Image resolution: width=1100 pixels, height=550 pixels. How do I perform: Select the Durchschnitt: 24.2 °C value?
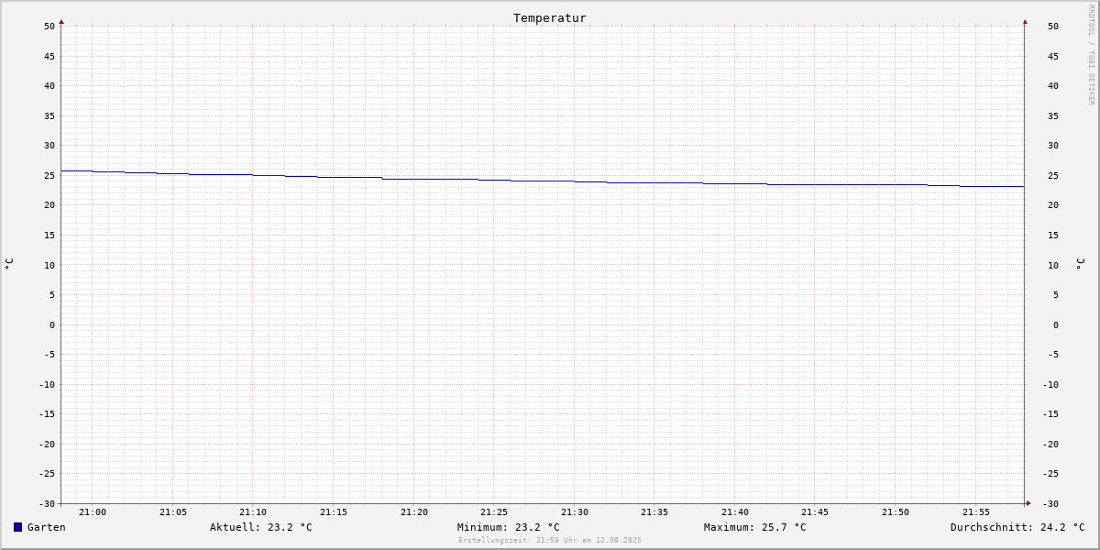(x=1017, y=527)
